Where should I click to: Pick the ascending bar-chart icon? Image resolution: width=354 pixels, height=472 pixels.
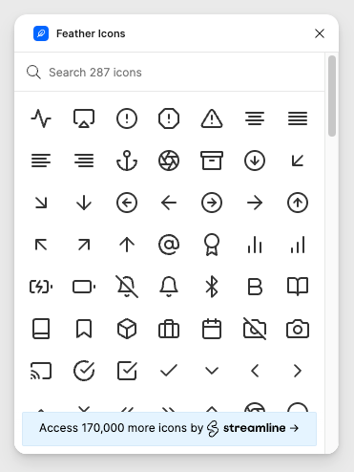tap(298, 245)
